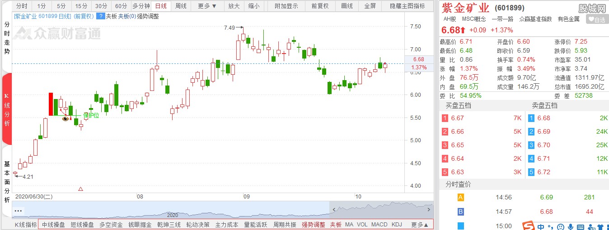The height and width of the screenshot is (230, 609).
Task: Toggle 隐藏主图指标 option
Action: tap(408, 6)
